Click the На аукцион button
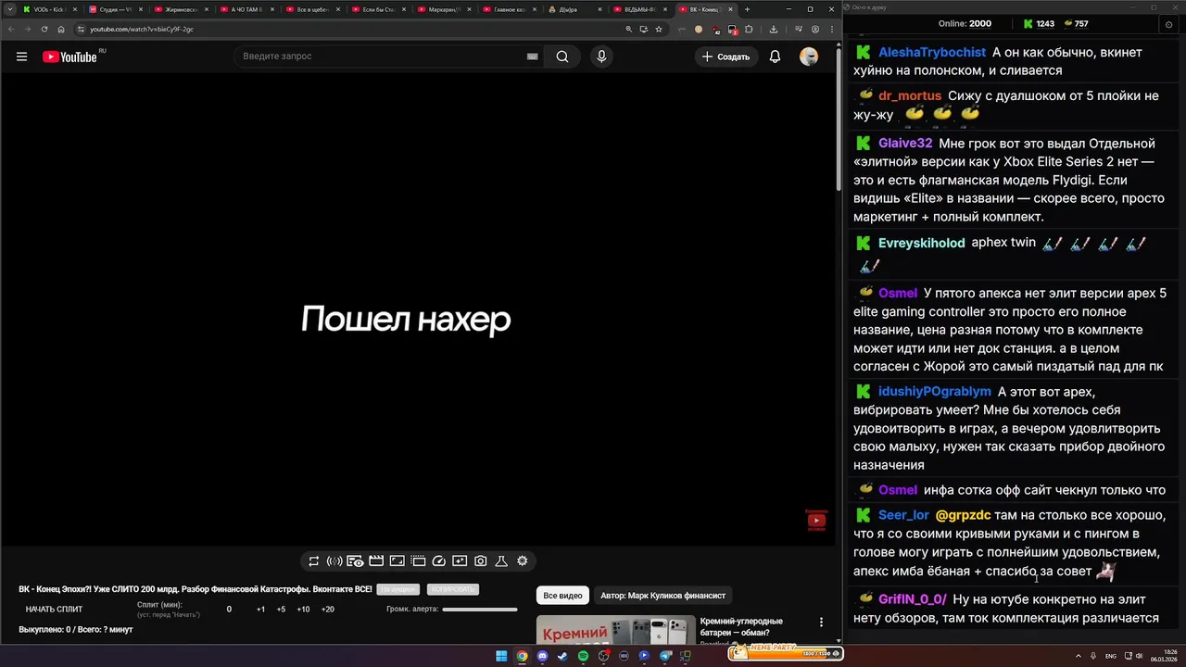The height and width of the screenshot is (667, 1186). pyautogui.click(x=398, y=589)
